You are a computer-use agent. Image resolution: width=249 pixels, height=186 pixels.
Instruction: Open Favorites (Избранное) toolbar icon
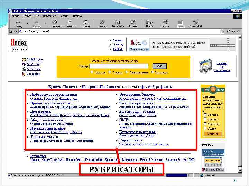[117, 22]
